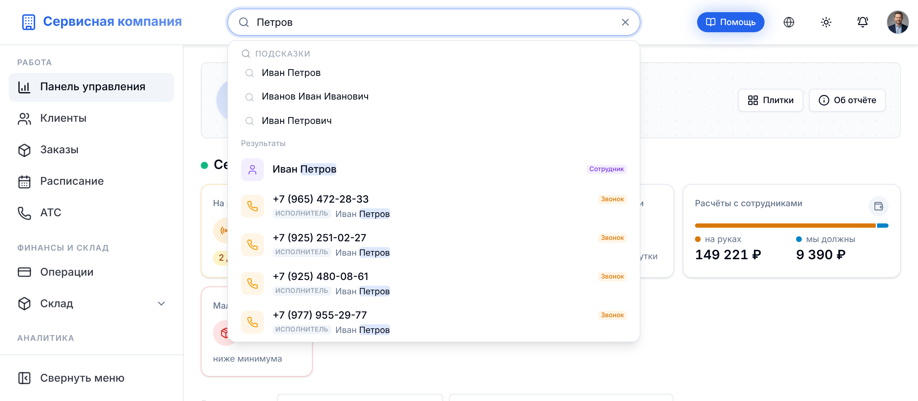This screenshot has height=401, width=918.
Task: Open the user profile avatar
Action: tap(898, 22)
